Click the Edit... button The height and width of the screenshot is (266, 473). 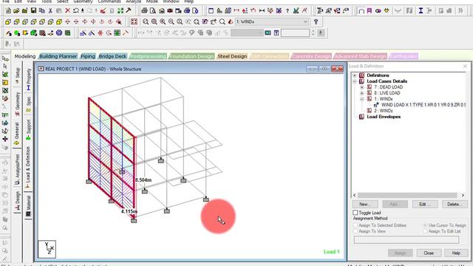pyautogui.click(x=425, y=204)
